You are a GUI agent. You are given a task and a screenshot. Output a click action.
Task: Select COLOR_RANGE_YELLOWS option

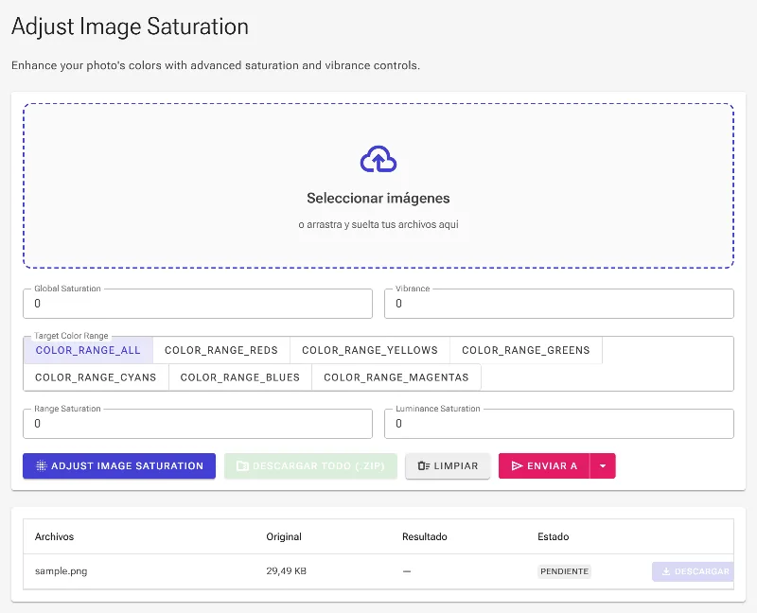(370, 350)
